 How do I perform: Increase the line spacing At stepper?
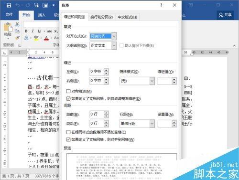(x=174, y=122)
